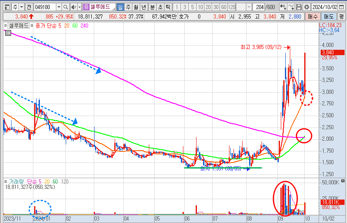Select the 20 interval button
The height and width of the screenshot is (223, 347).
(x=208, y=7)
